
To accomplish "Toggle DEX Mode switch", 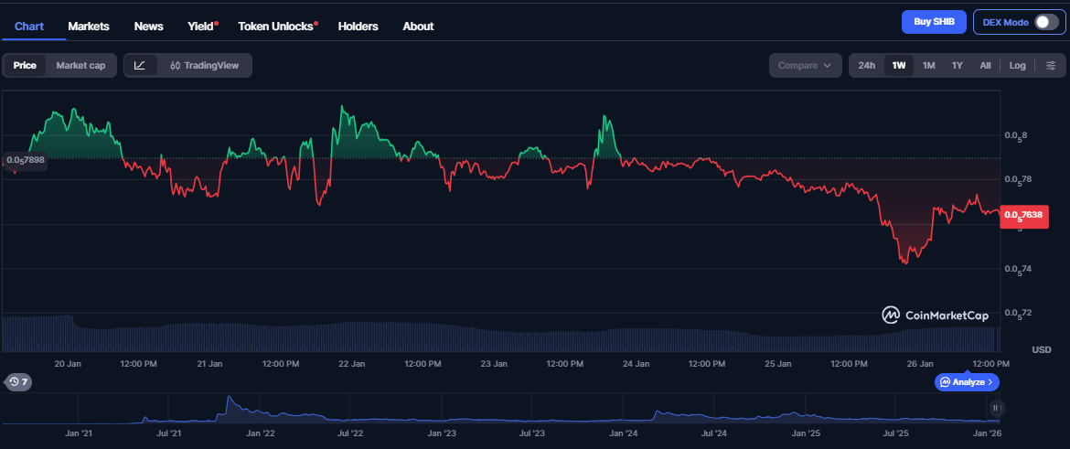I will (x=1046, y=22).
